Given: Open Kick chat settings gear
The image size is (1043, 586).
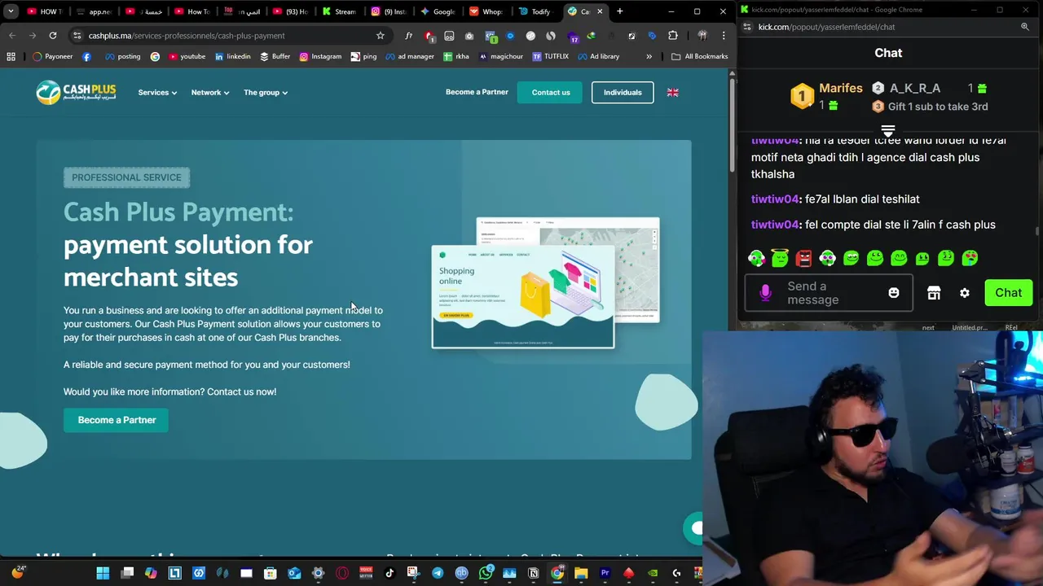Looking at the screenshot, I should coord(965,293).
